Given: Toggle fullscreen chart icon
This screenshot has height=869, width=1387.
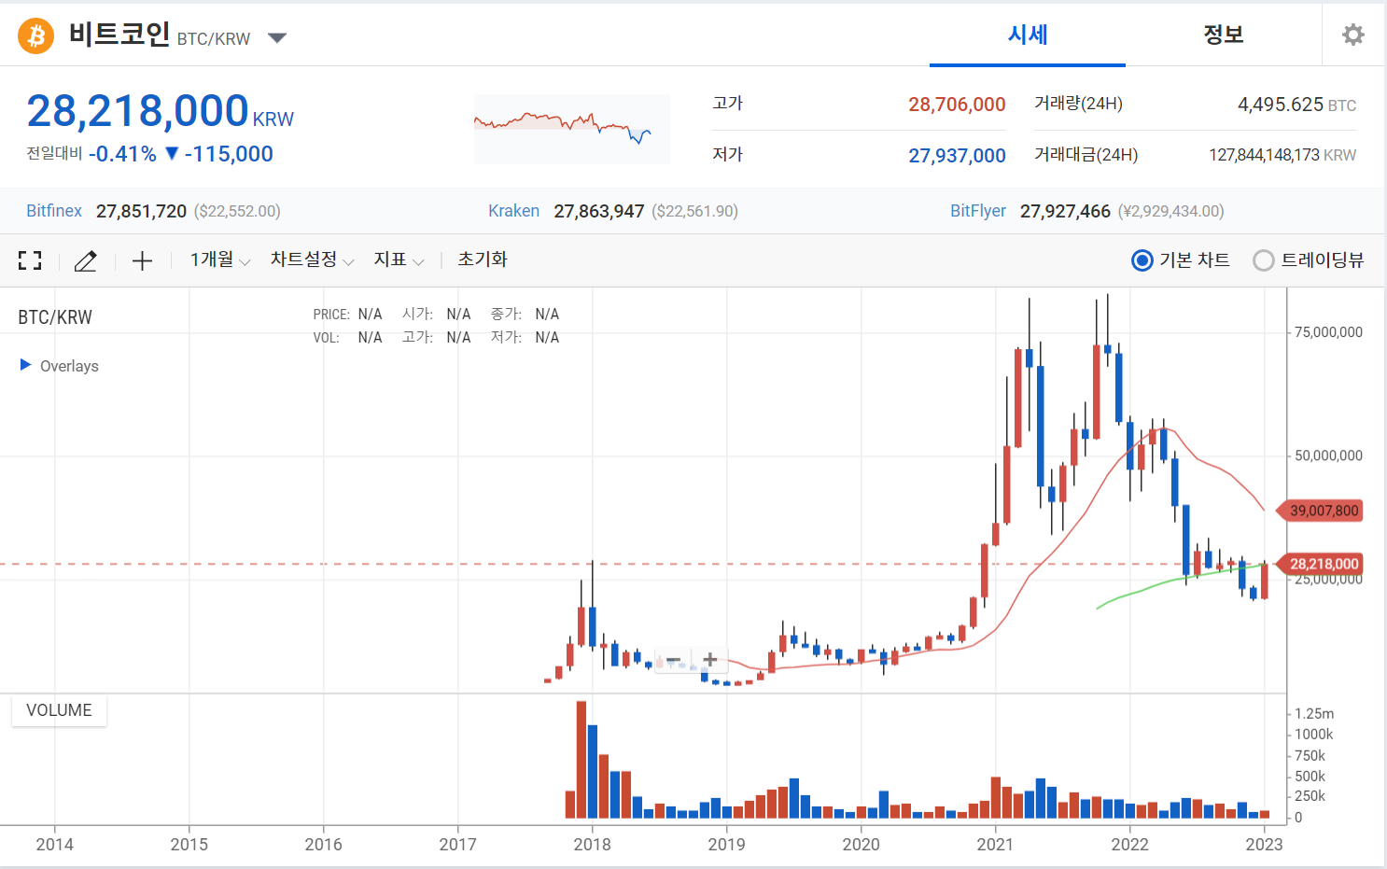Looking at the screenshot, I should pyautogui.click(x=30, y=260).
